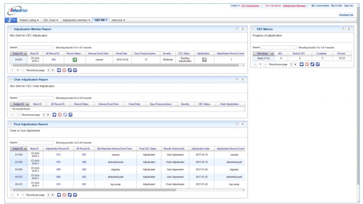Click the blue arrow icon under CEC Metrics table
This screenshot has width=363, height=204.
(x=301, y=64)
